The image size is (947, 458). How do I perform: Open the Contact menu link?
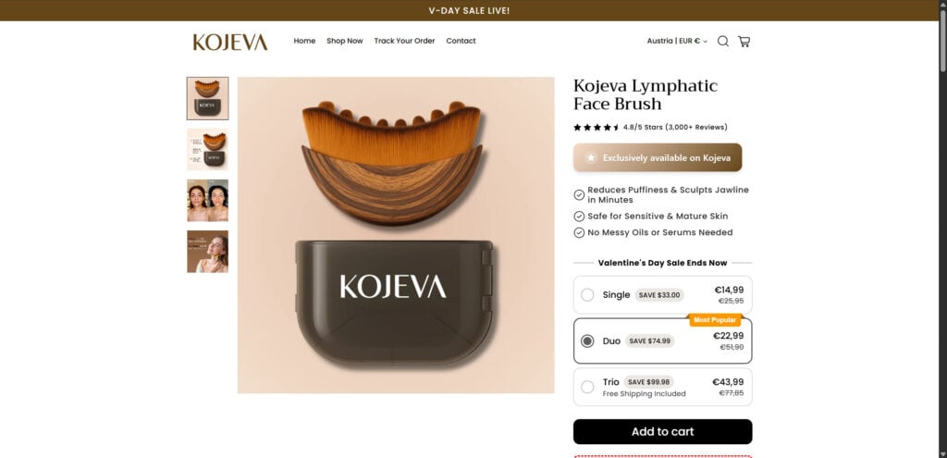point(461,41)
